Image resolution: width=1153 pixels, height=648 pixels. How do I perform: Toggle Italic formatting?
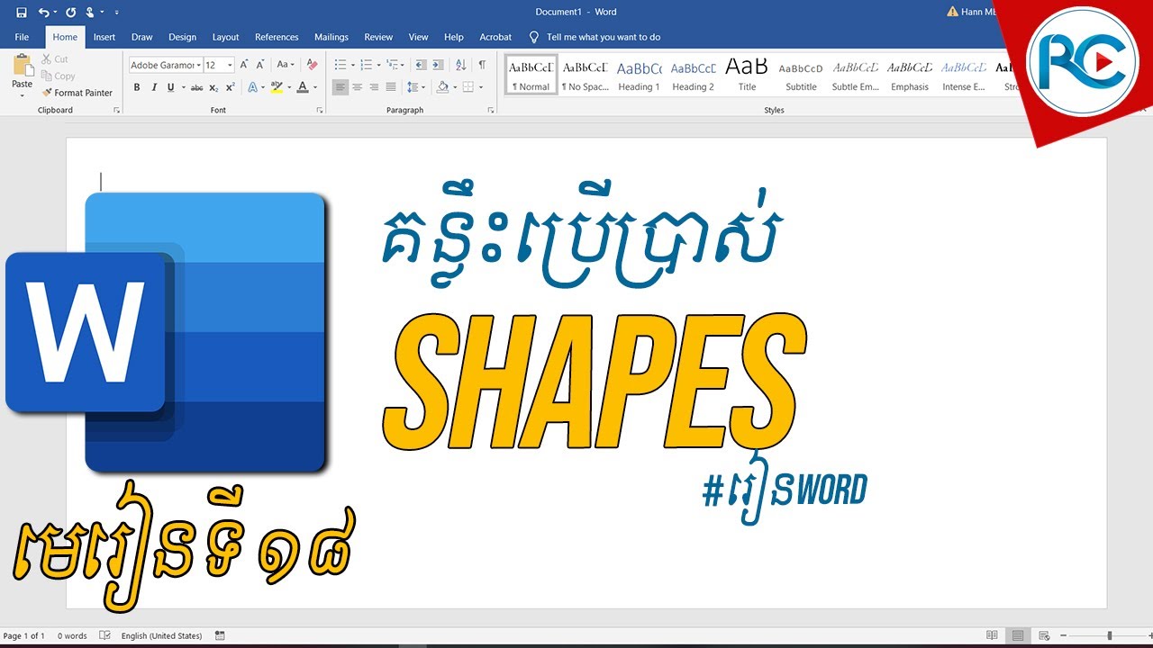coord(154,87)
